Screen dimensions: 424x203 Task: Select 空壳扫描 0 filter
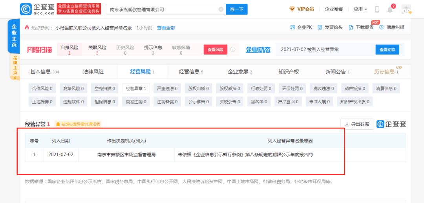tap(105, 88)
